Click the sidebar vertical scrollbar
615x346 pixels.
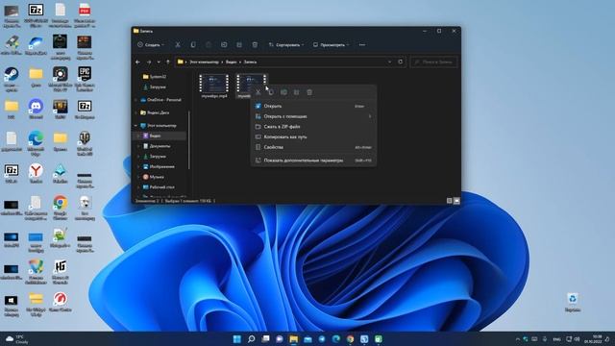click(x=189, y=140)
